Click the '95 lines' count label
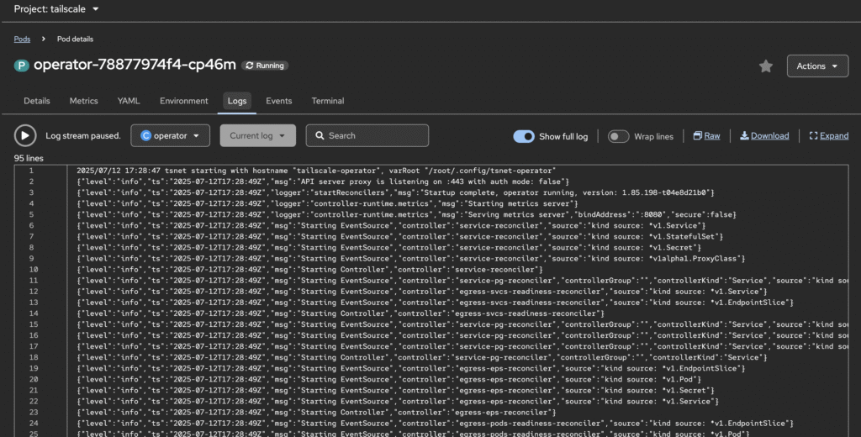The image size is (861, 437). pyautogui.click(x=29, y=158)
